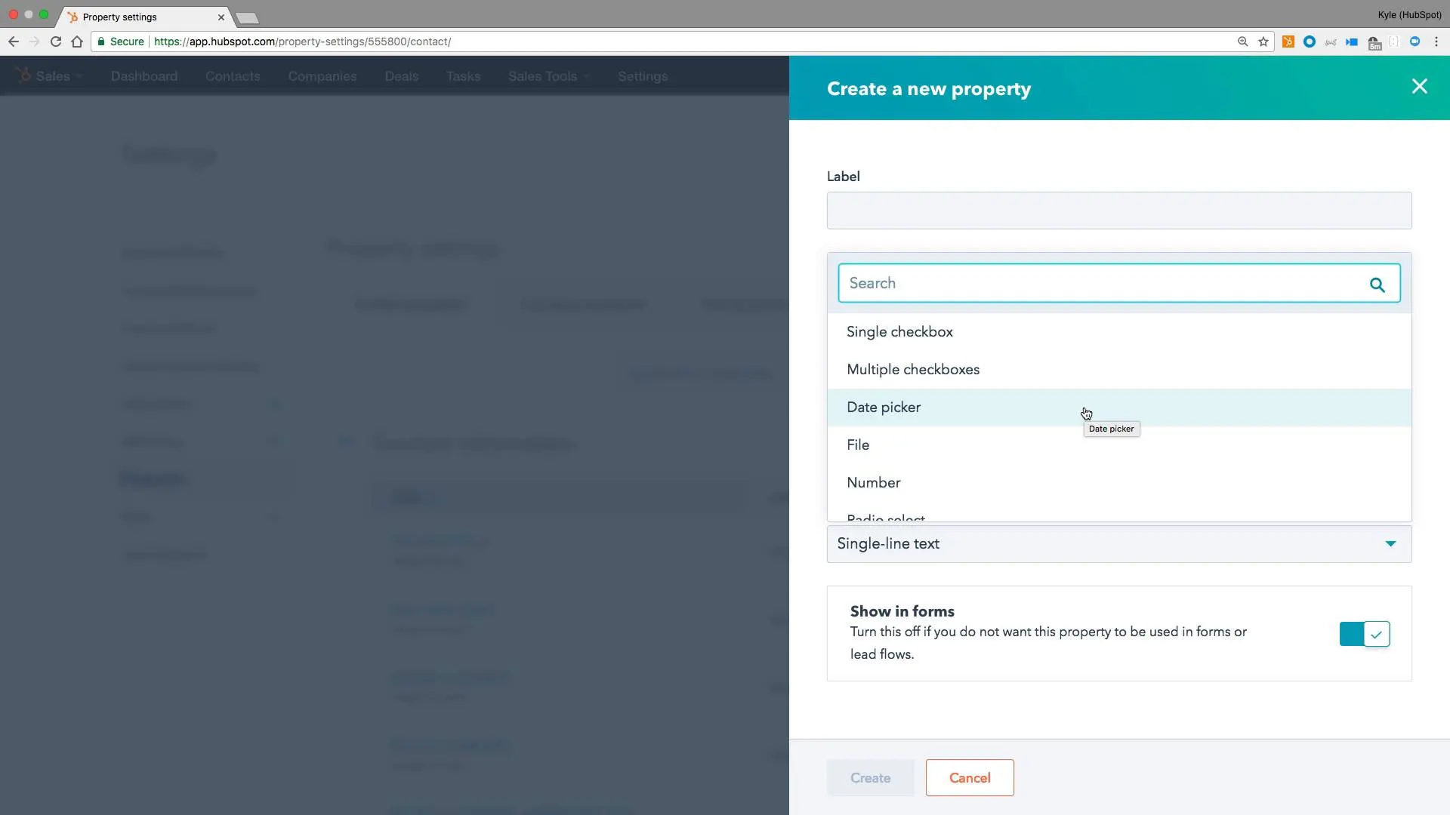
Task: Disable the Show in forms toggle
Action: point(1364,634)
